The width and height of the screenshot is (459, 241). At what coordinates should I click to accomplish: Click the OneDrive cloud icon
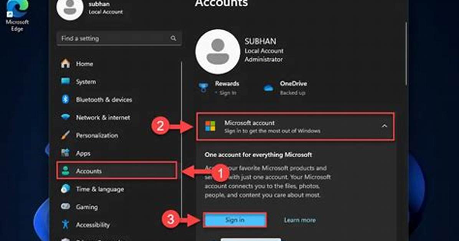(268, 87)
